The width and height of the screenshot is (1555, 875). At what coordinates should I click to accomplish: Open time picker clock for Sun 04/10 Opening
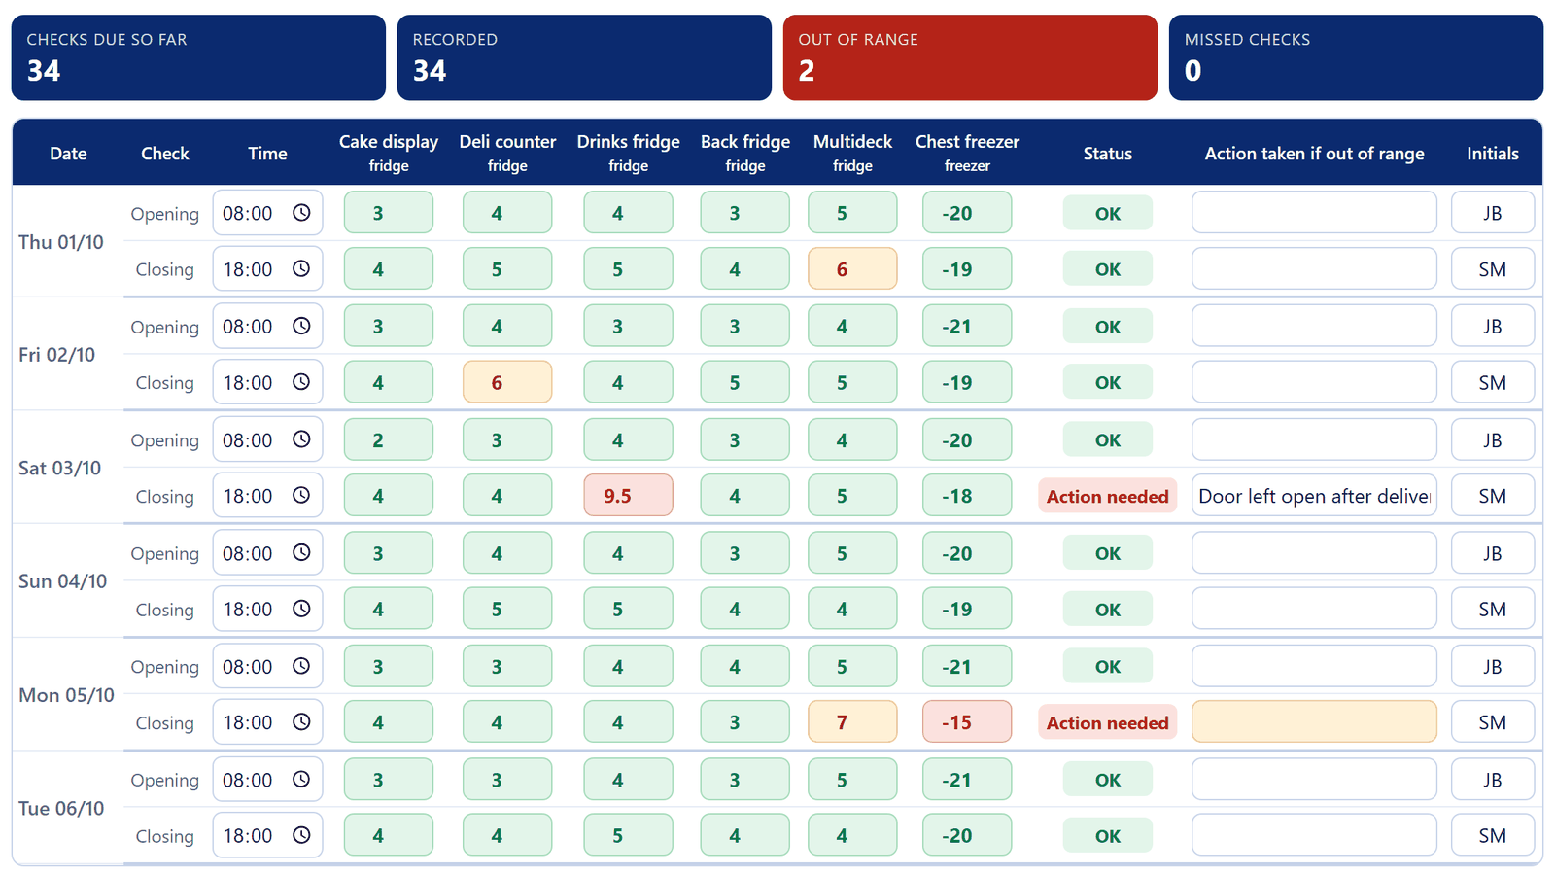(301, 553)
